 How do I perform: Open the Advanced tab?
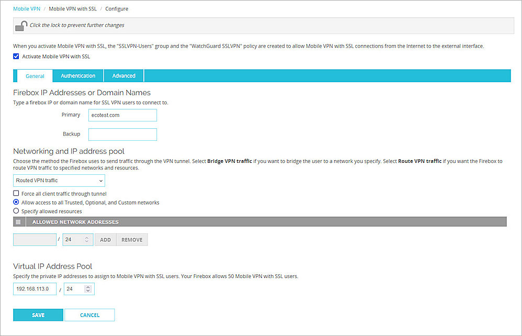pos(123,75)
